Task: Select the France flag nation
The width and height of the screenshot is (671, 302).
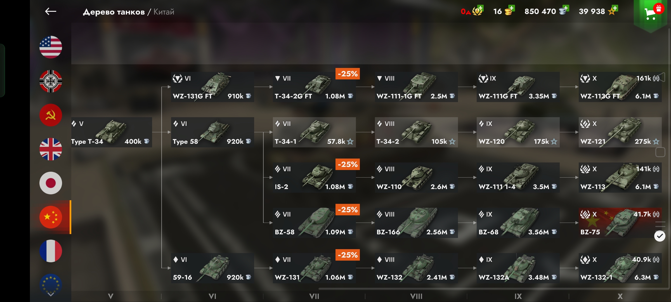Action: click(51, 251)
